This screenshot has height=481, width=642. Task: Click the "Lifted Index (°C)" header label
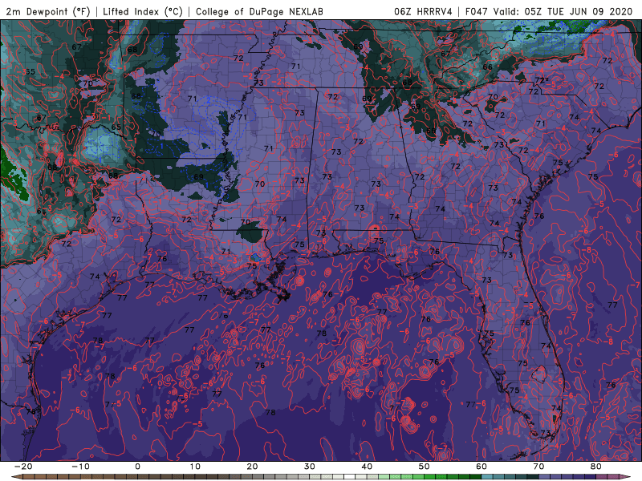coord(143,12)
